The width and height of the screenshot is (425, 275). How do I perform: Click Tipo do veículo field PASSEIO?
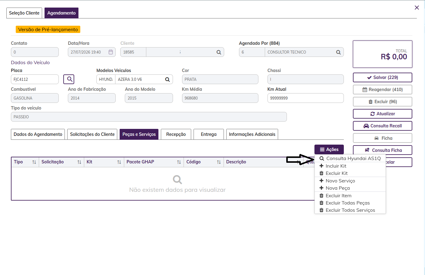click(149, 117)
